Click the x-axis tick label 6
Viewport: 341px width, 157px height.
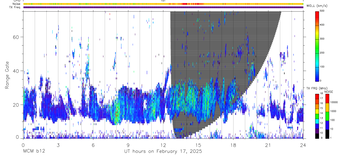[x=93, y=145]
